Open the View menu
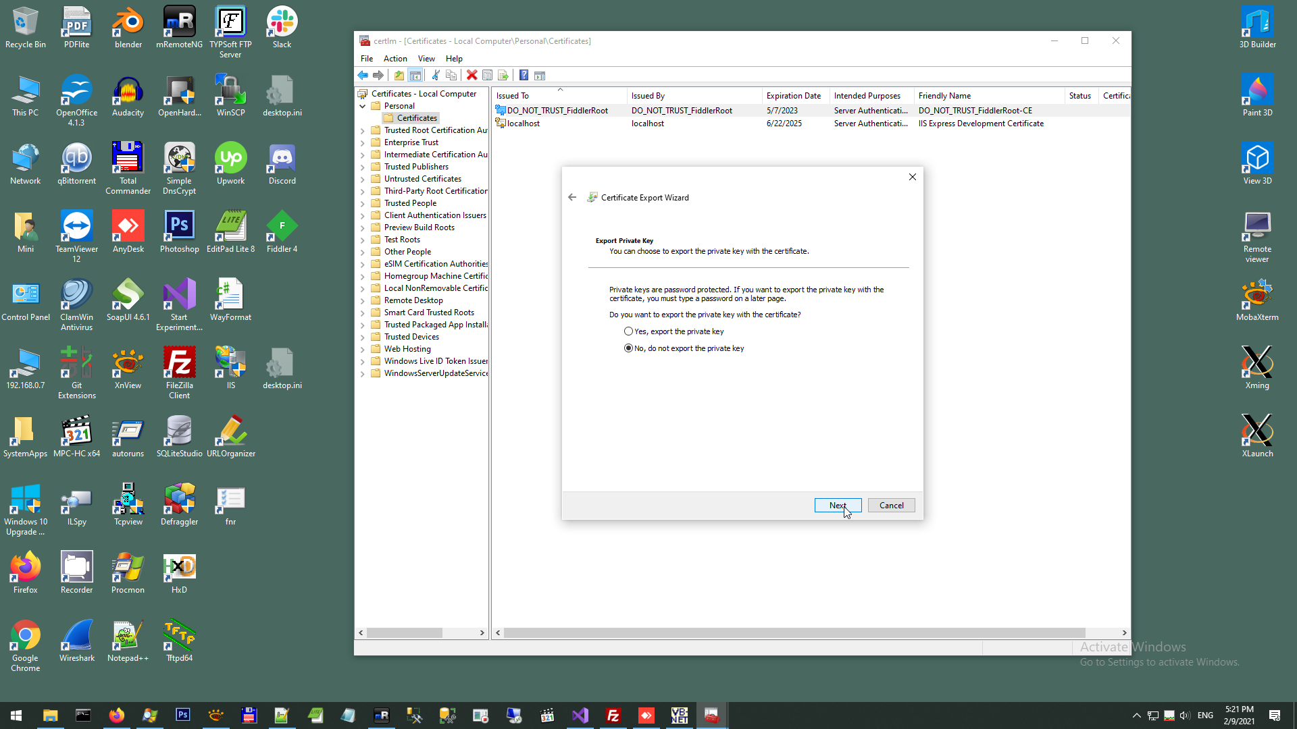The height and width of the screenshot is (729, 1297). click(x=426, y=59)
